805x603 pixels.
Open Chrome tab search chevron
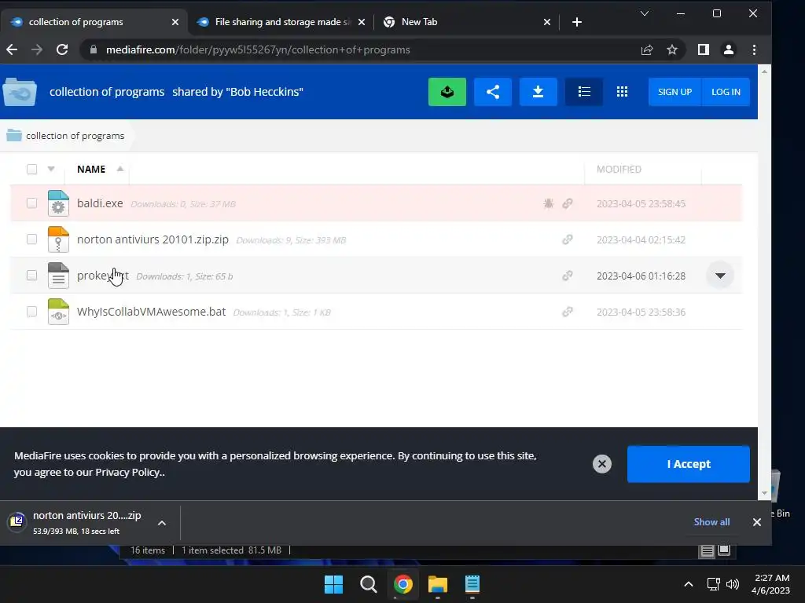[645, 13]
